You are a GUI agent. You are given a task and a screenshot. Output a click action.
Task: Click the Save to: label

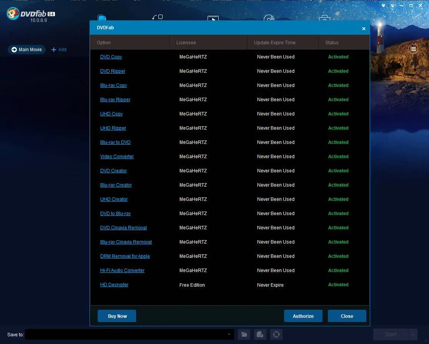click(15, 335)
